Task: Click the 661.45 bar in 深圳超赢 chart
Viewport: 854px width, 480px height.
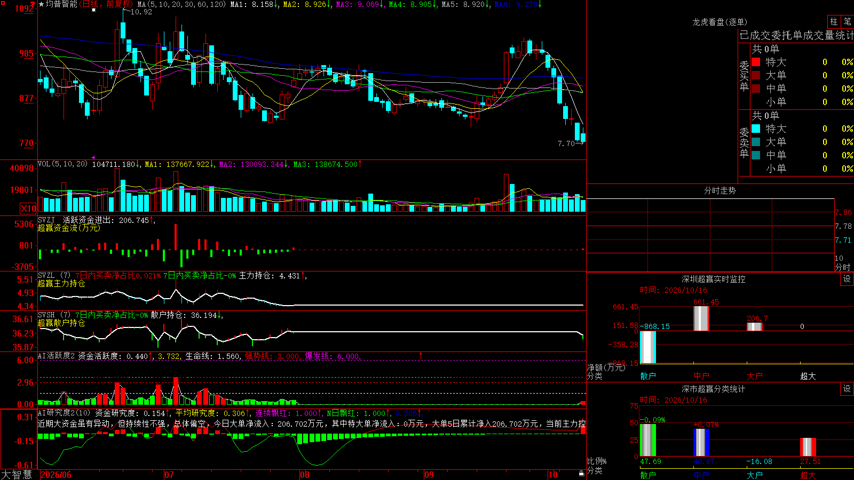Action: point(701,318)
